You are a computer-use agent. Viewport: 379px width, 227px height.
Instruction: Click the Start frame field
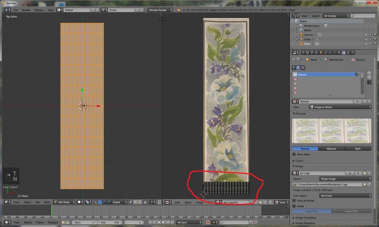pyautogui.click(x=85, y=222)
